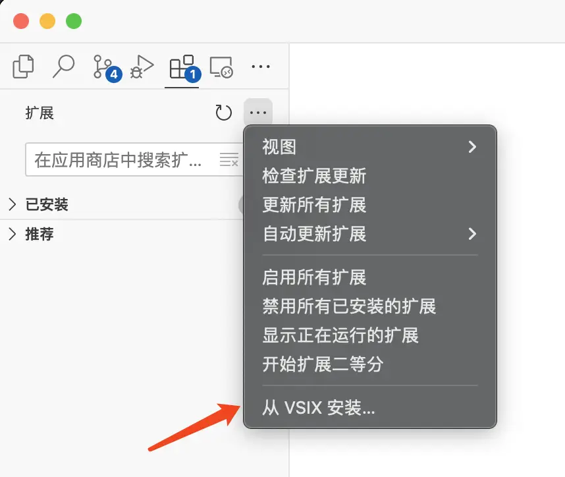Choose 更新所有扩展 menu item
Image resolution: width=565 pixels, height=477 pixels.
(314, 205)
